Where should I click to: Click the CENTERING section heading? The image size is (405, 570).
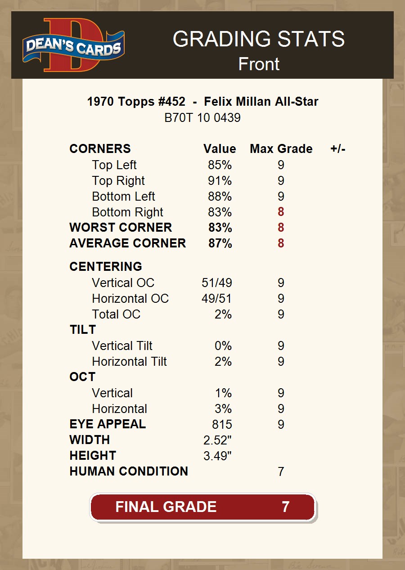[x=106, y=267]
